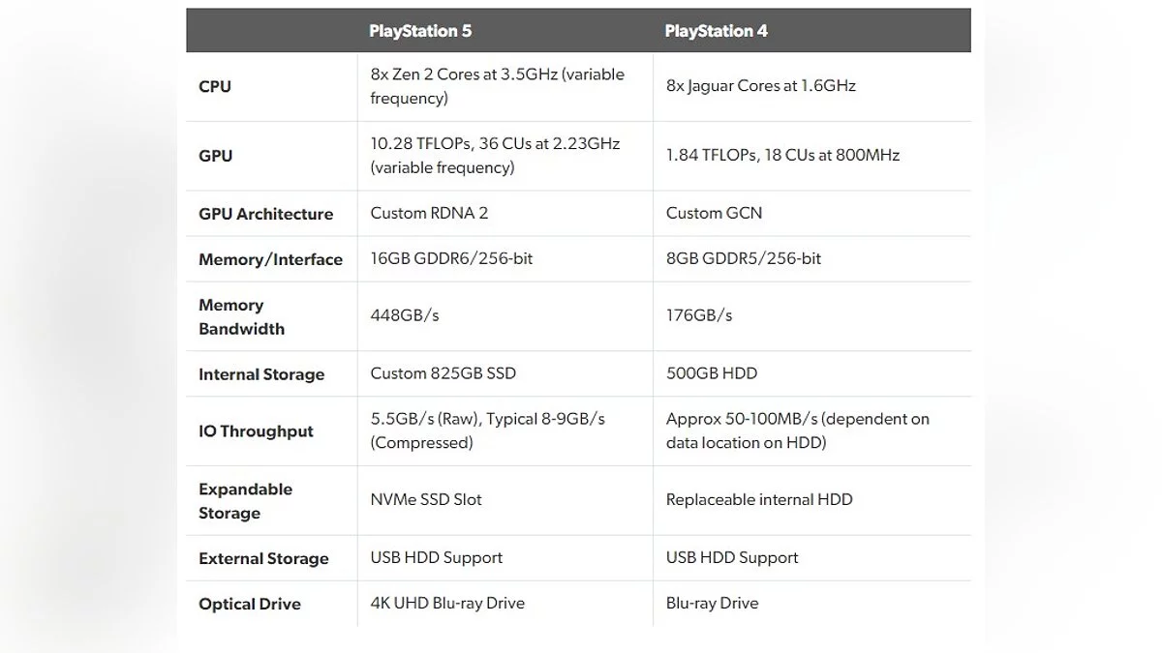Click the 4K UHD Blu-ray Drive cell
This screenshot has height=653, width=1162.
(x=447, y=603)
